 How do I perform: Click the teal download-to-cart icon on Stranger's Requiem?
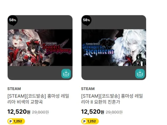click(x=140, y=74)
